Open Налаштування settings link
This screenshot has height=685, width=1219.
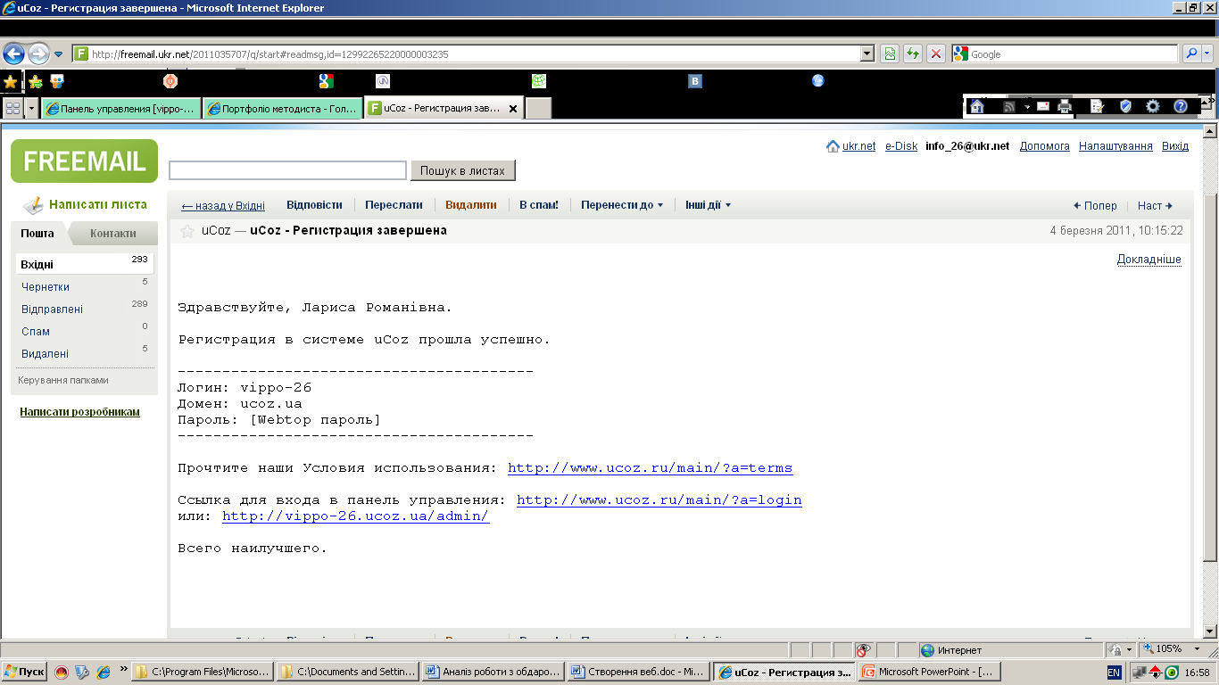(1115, 146)
